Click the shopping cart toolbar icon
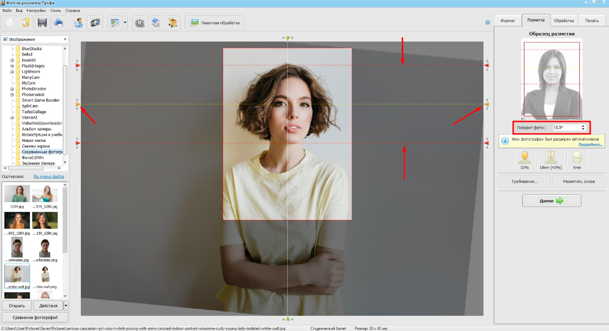The height and width of the screenshot is (331, 609). pyautogui.click(x=172, y=23)
